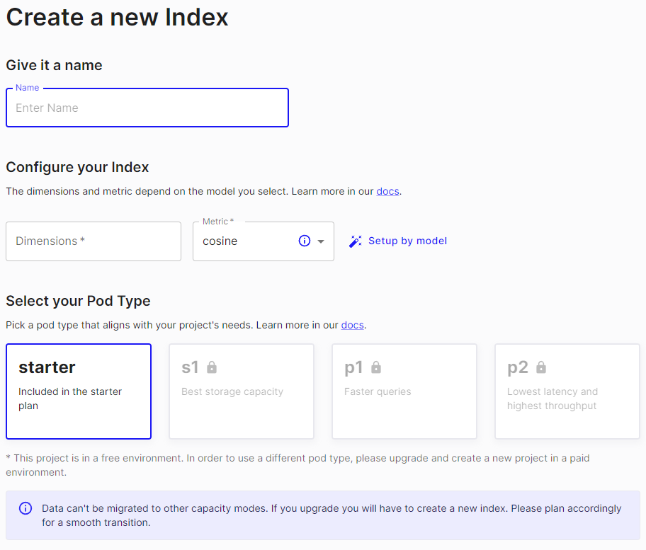Screen dimensions: 646x550
Task: Open the Setup by model link
Action: 407,241
